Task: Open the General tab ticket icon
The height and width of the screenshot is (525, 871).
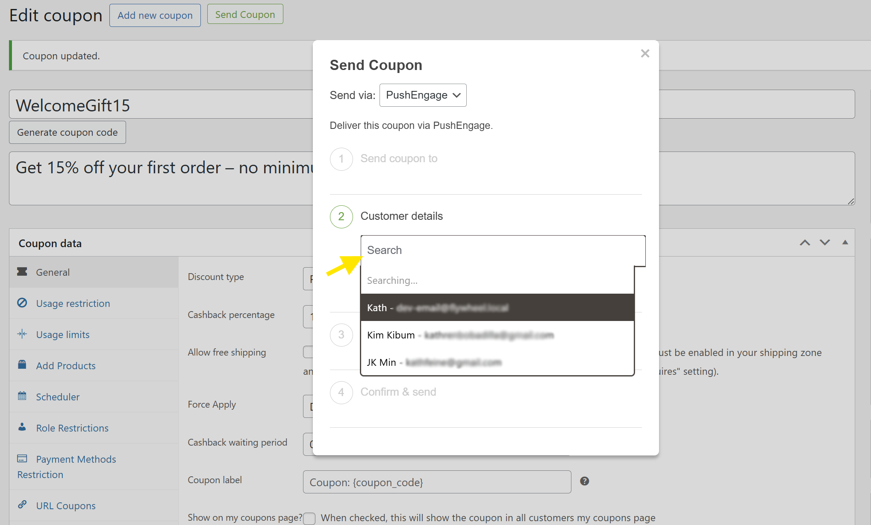Action: pos(22,271)
